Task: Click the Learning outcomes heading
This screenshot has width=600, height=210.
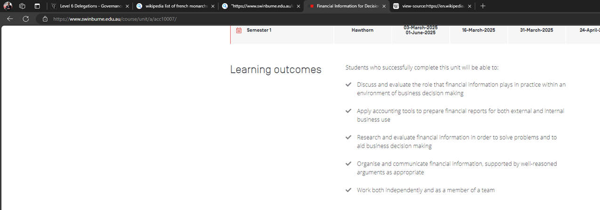Action: point(276,70)
